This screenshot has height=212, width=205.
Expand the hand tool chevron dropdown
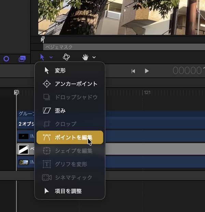[94, 57]
